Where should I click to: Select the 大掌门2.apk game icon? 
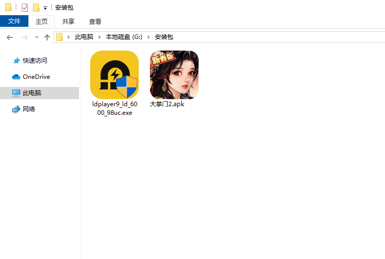point(174,75)
